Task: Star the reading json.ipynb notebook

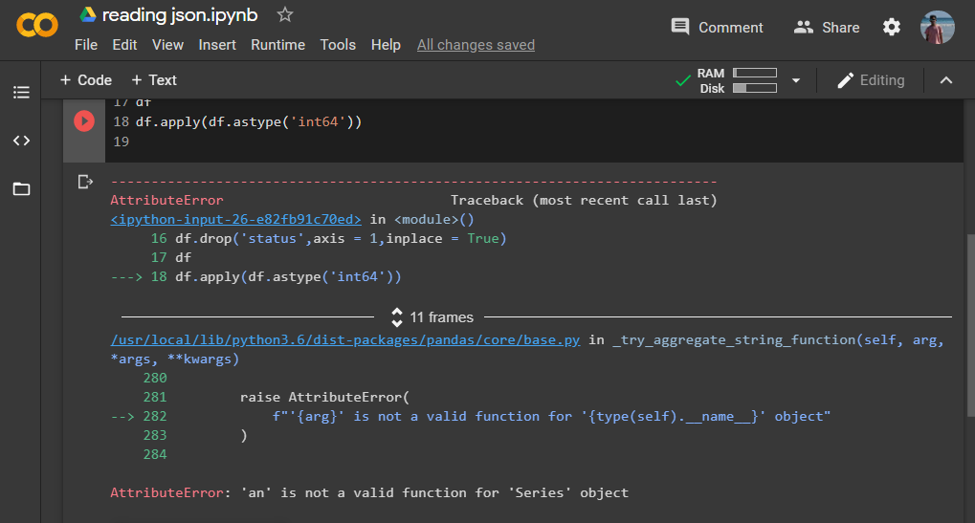Action: [x=284, y=14]
